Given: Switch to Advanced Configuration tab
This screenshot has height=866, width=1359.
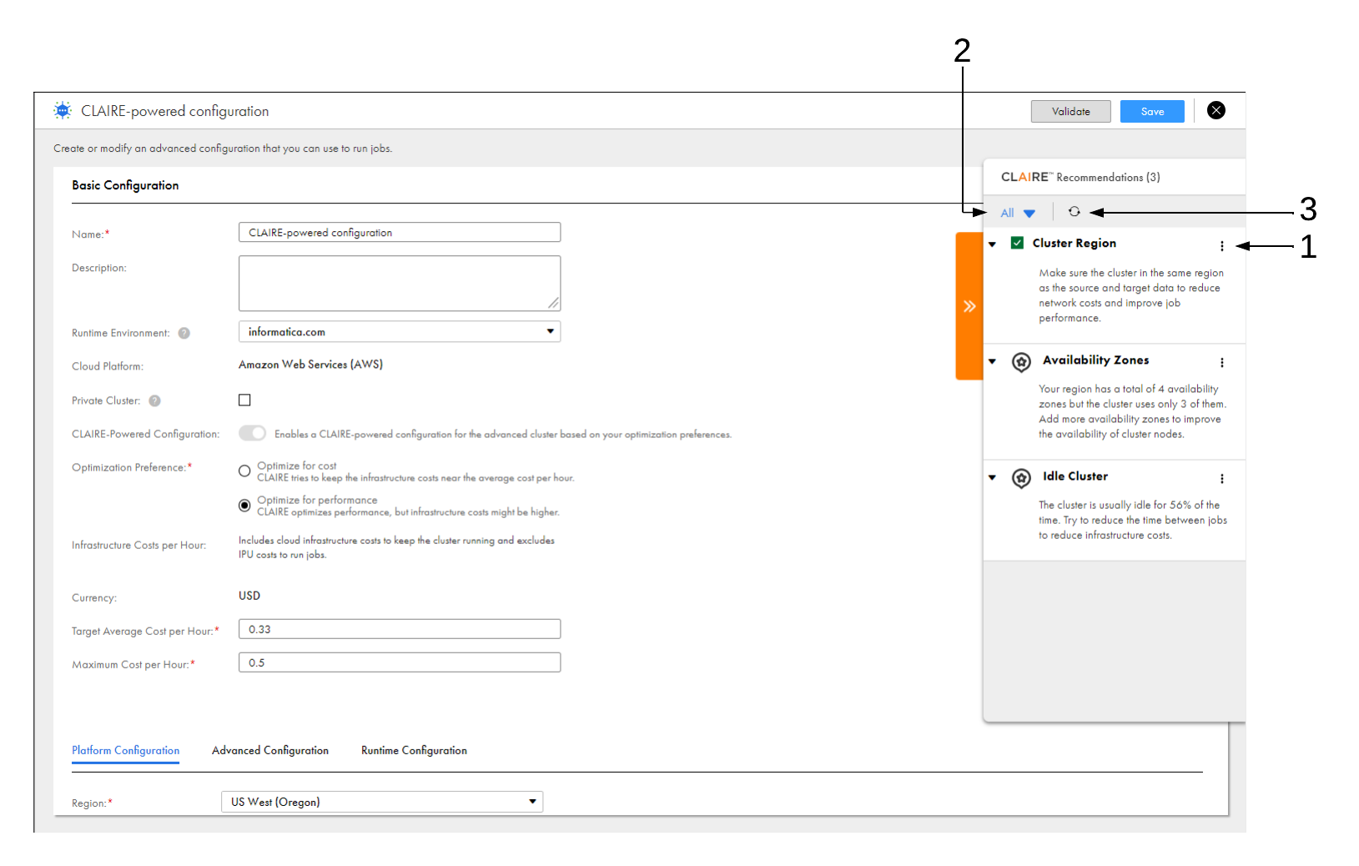Looking at the screenshot, I should click(x=270, y=750).
